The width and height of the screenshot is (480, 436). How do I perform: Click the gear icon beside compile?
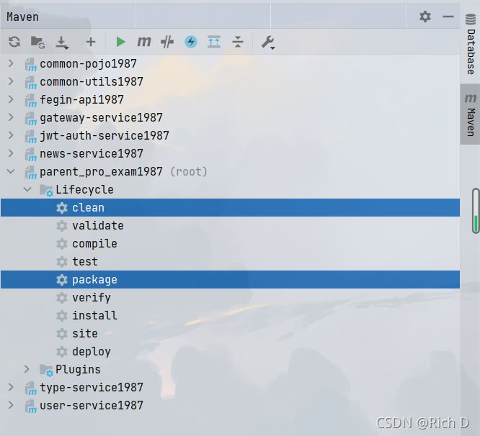coord(62,243)
